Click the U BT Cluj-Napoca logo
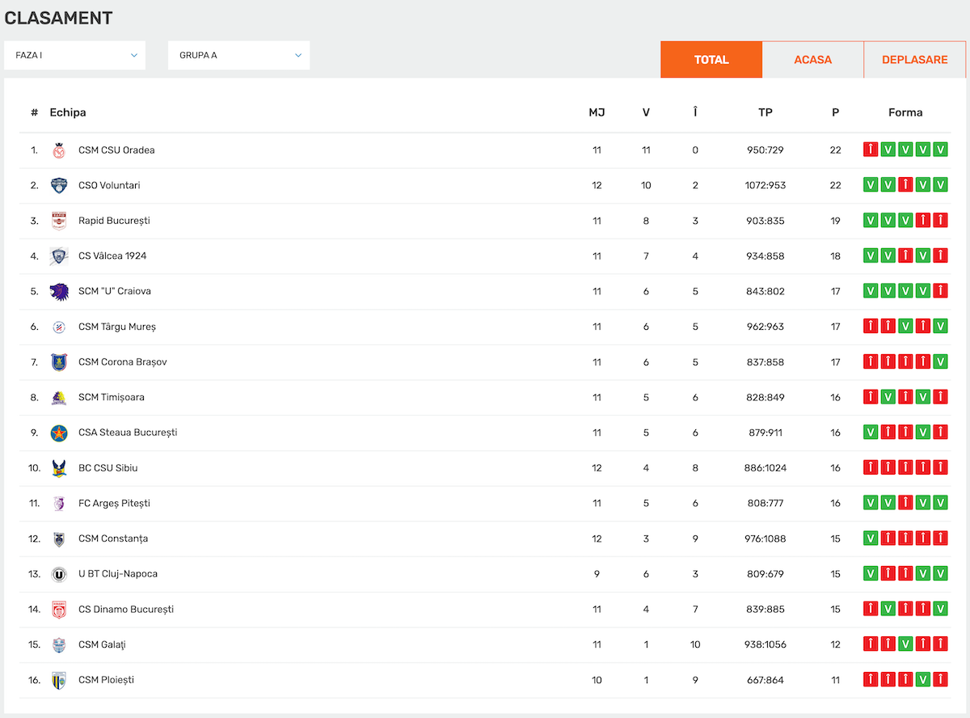 [59, 574]
